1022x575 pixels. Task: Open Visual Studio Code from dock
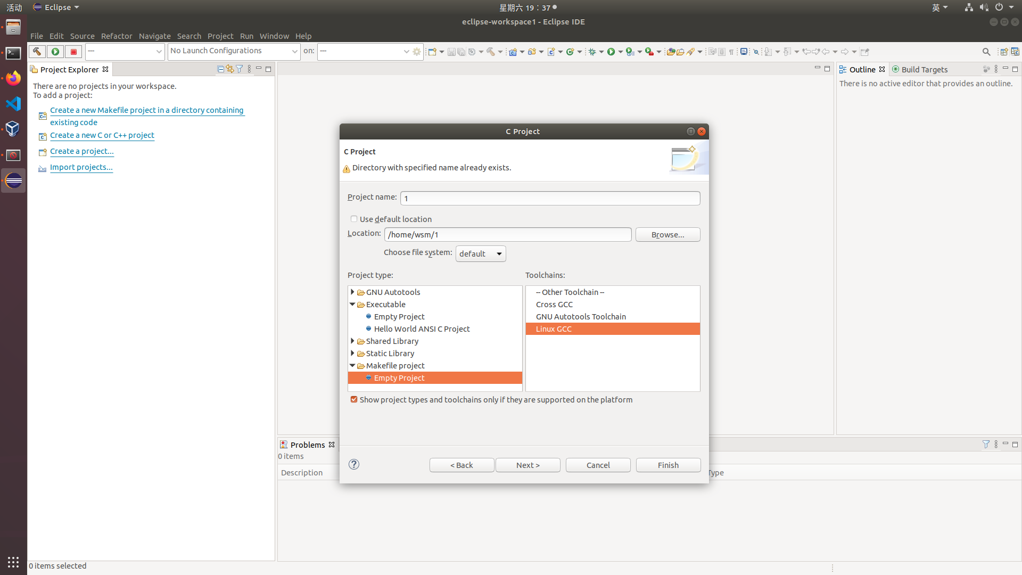click(13, 103)
